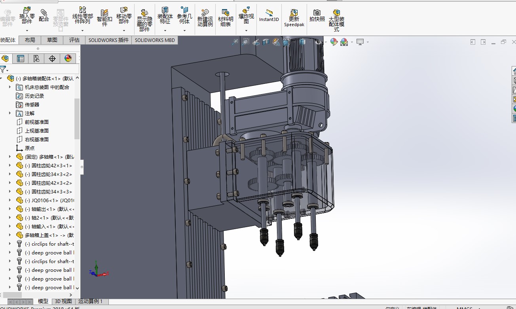The image size is (516, 309).
Task: Expand 机床总装图 中的配合 node
Action: [10, 87]
